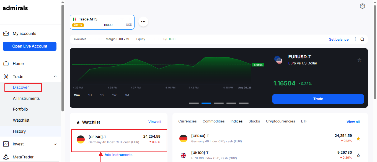The width and height of the screenshot is (377, 162).
Task: Select the 15m chart timeframe
Action: coord(77,95)
